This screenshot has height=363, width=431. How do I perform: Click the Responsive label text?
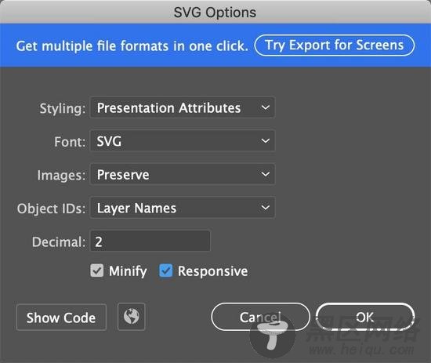point(212,271)
